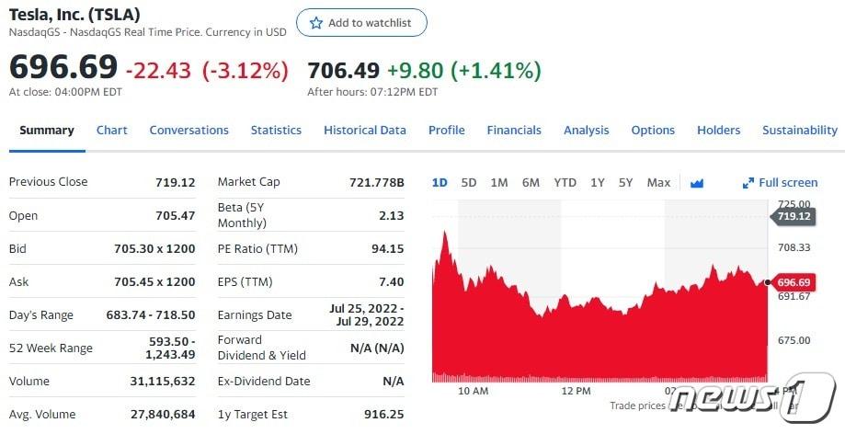Show the Max chart range
The image size is (845, 434).
[658, 183]
